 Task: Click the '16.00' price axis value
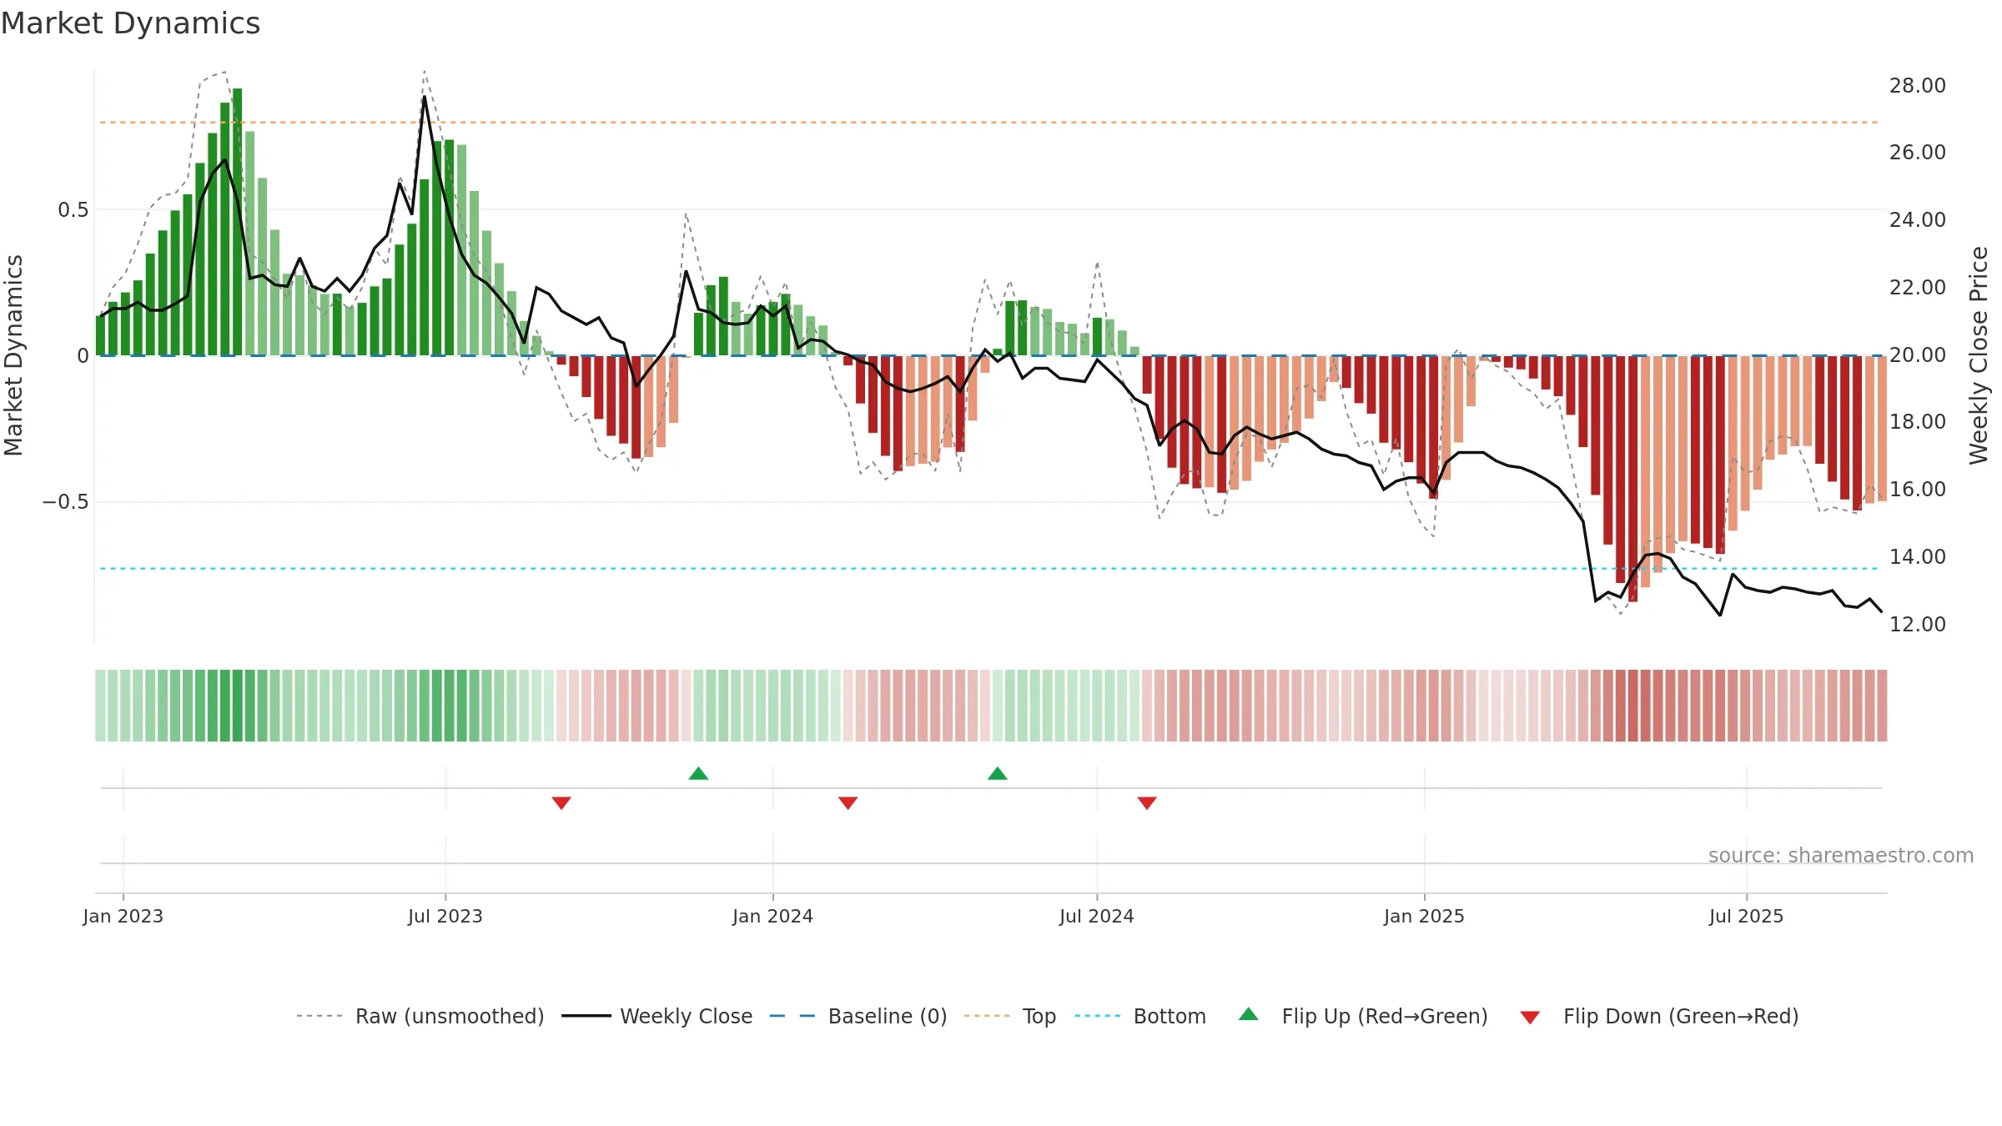click(1918, 489)
